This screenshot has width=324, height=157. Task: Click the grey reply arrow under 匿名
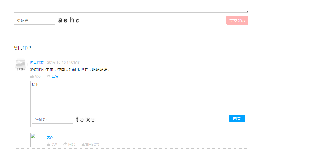65,144
